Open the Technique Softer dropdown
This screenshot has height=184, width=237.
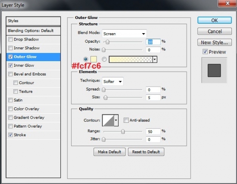tap(113, 81)
